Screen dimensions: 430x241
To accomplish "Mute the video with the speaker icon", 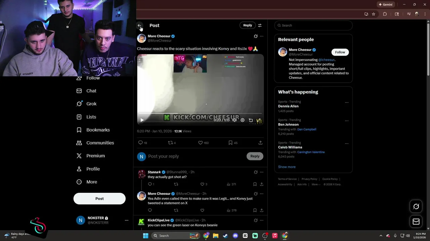I will pyautogui.click(x=234, y=120).
